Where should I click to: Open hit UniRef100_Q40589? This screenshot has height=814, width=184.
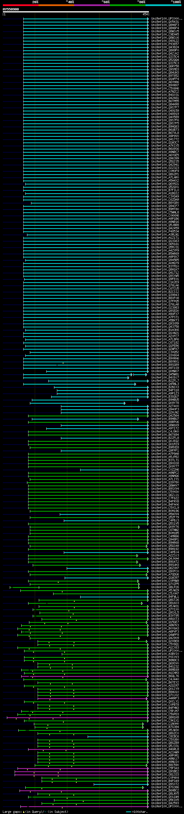pyautogui.click(x=165, y=117)
